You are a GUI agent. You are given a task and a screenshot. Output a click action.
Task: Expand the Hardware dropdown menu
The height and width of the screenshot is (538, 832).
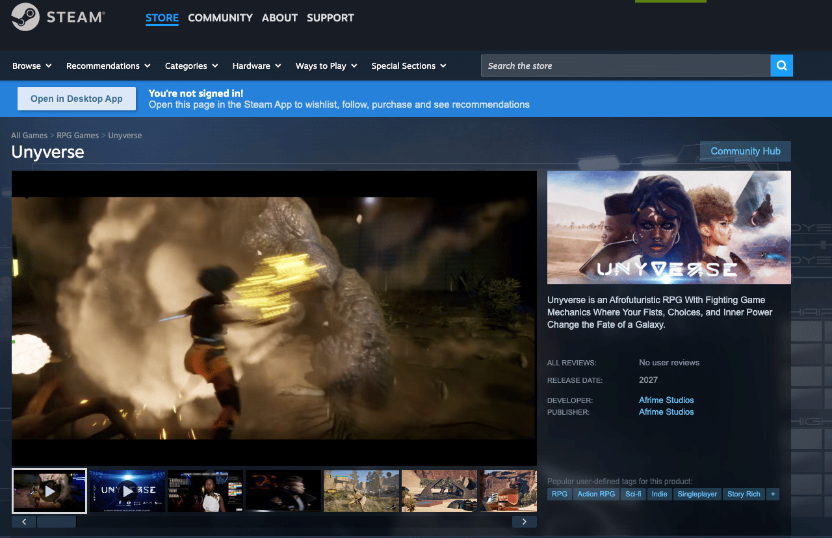tap(257, 66)
